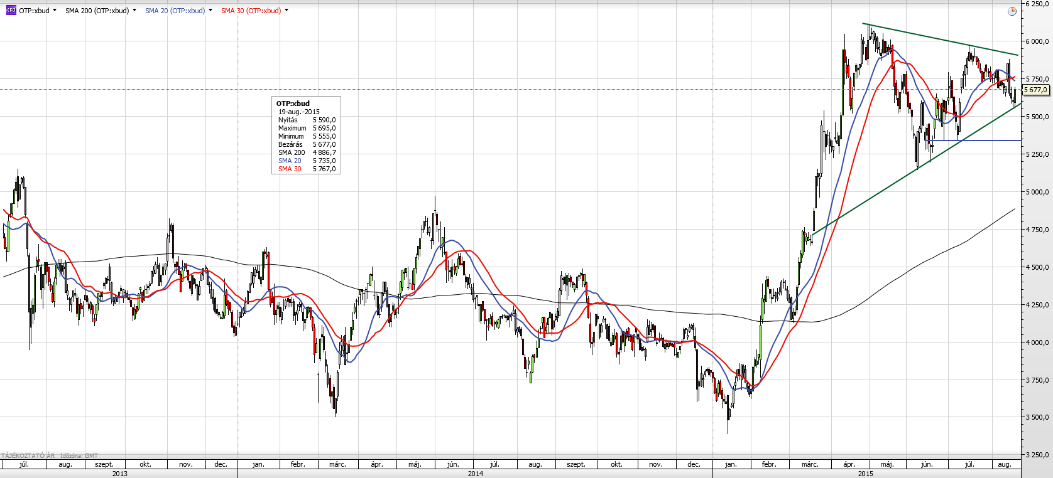
Task: Click the 3 250,0 price axis label
Action: (x=1037, y=455)
